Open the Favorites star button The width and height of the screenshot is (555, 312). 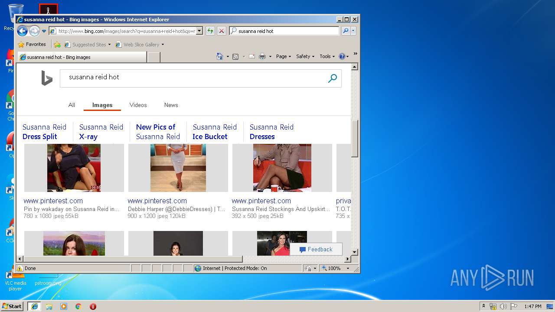pyautogui.click(x=32, y=44)
